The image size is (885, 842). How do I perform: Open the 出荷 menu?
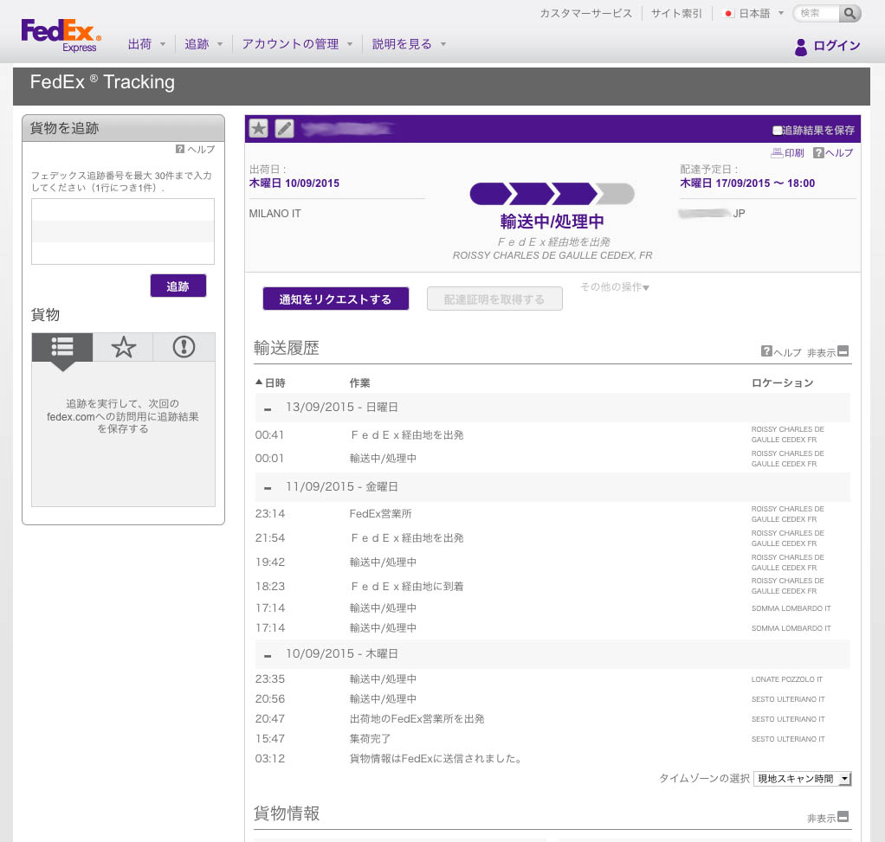pyautogui.click(x=146, y=44)
